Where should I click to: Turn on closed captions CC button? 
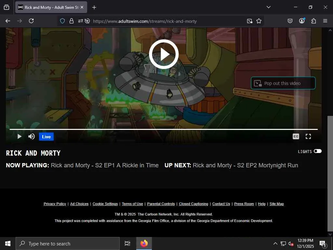(x=296, y=136)
